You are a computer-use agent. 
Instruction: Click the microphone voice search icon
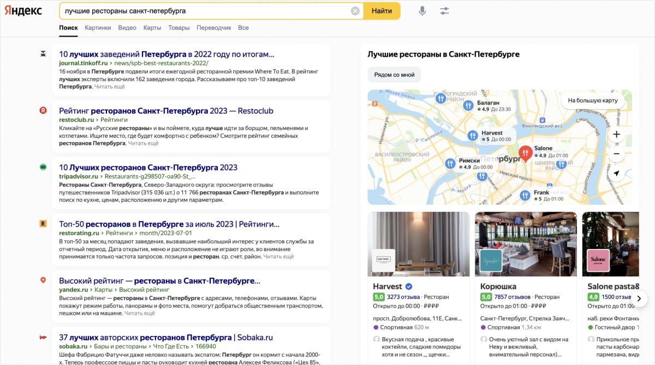pos(422,11)
